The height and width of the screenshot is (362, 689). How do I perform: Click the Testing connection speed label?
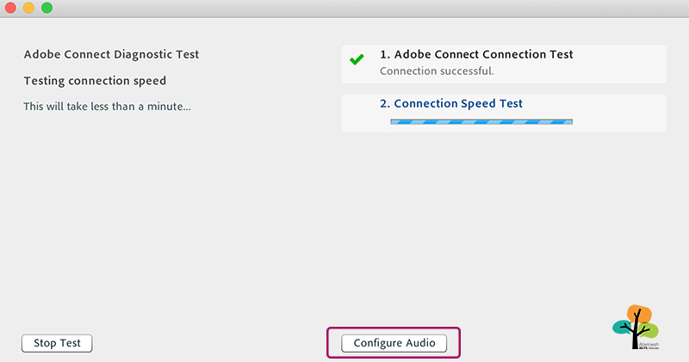click(95, 81)
